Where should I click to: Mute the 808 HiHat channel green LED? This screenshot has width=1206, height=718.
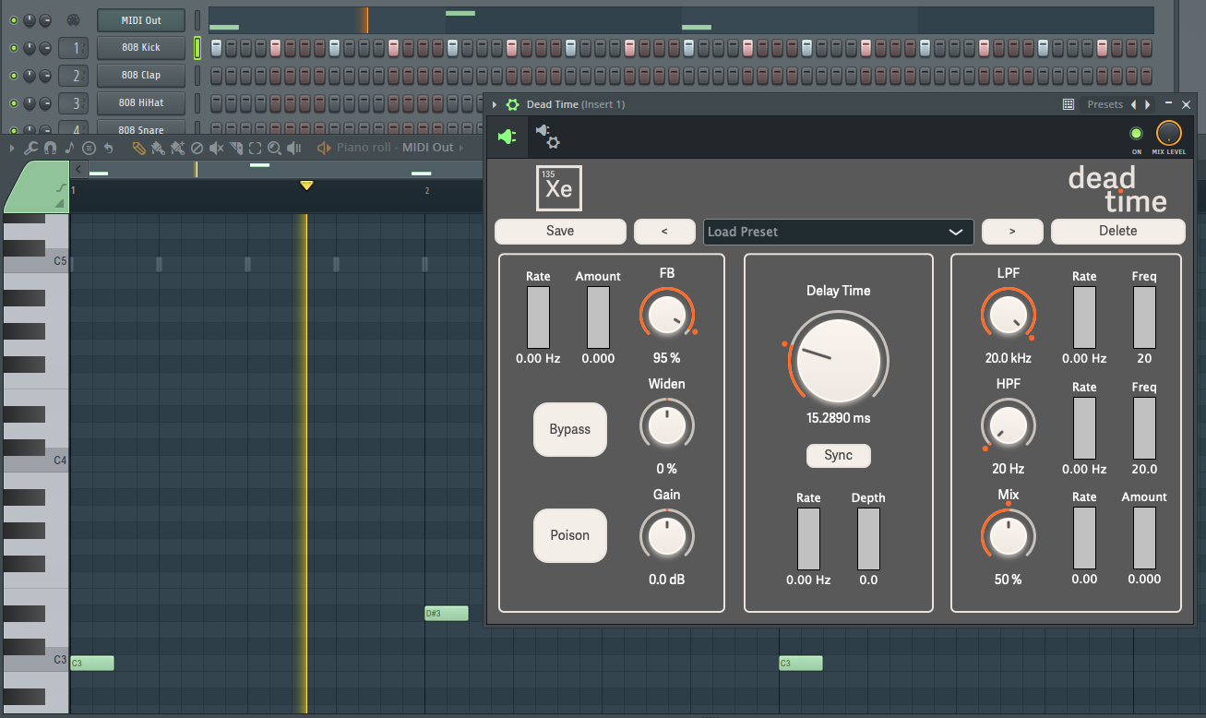[14, 103]
